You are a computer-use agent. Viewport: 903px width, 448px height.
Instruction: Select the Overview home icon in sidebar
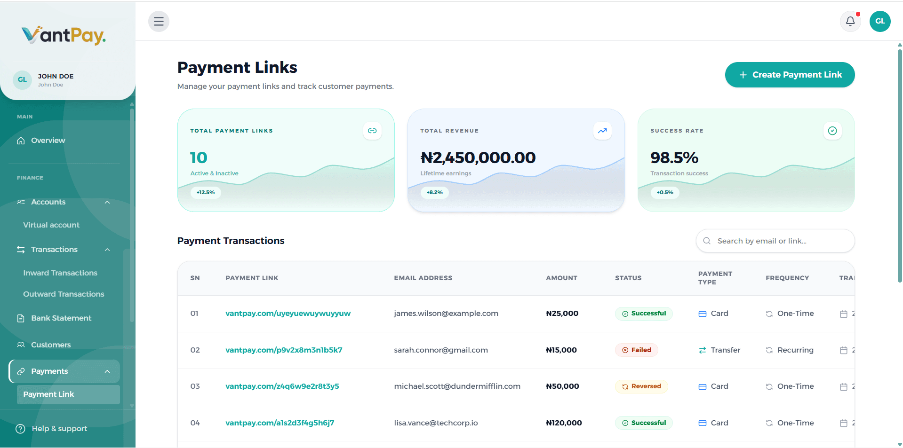coord(21,140)
